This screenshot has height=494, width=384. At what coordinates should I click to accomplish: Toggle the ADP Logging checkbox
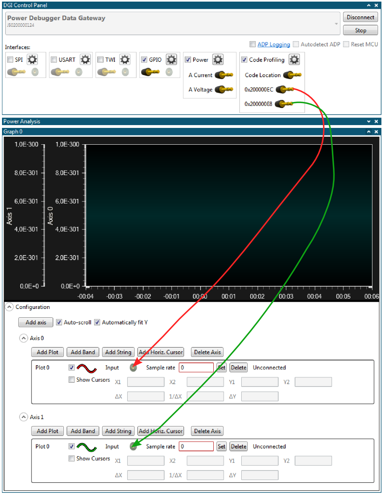[x=252, y=44]
